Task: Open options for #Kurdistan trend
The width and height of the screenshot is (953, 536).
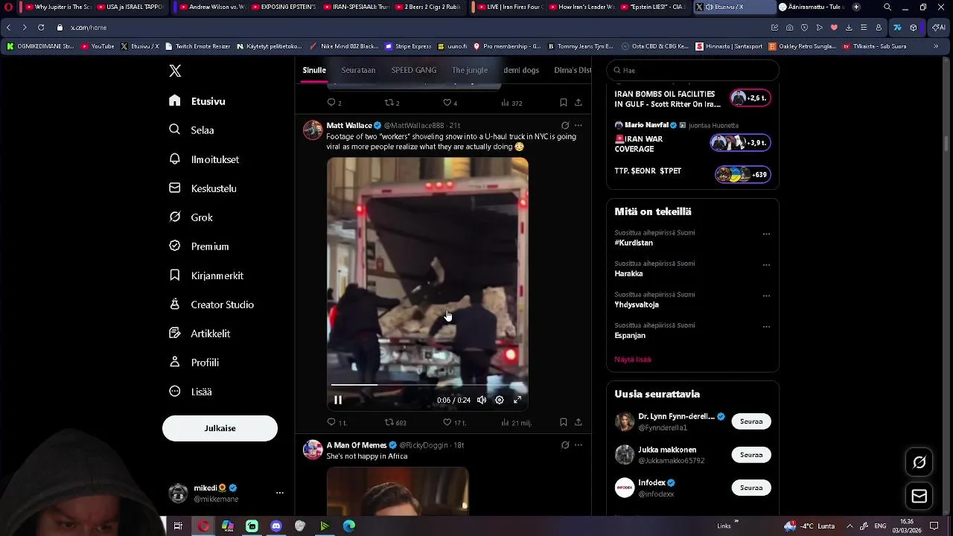Action: 766,234
